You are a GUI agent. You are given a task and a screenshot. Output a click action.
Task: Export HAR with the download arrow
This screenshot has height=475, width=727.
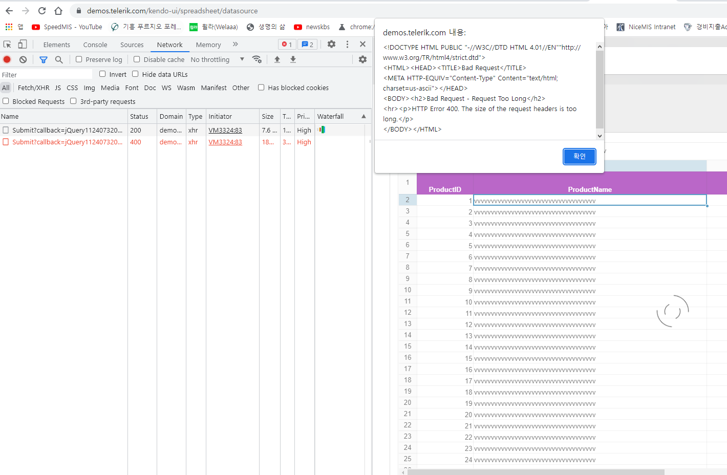click(293, 59)
